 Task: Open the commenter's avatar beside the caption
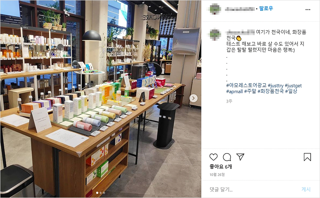point(215,34)
